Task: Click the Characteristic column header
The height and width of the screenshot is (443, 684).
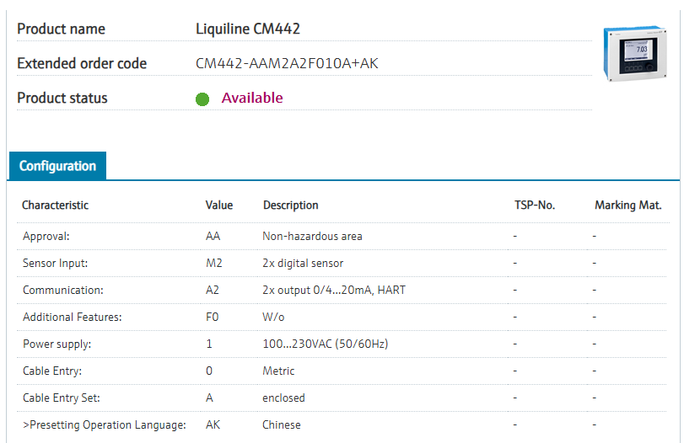Action: tap(55, 205)
